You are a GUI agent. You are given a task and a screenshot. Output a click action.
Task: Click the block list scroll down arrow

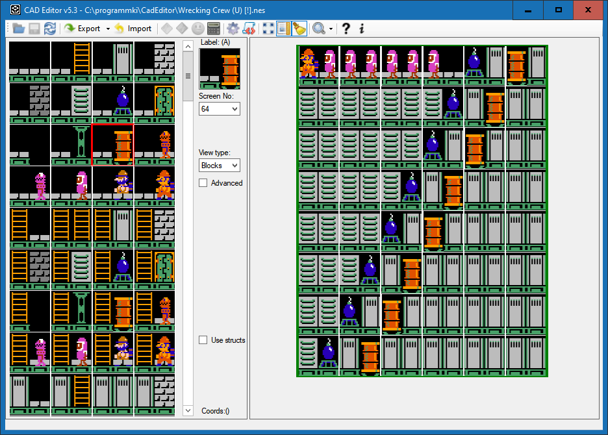188,410
